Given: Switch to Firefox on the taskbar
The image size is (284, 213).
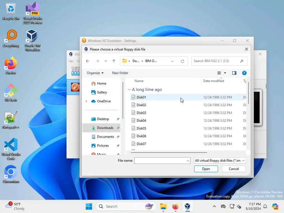Looking at the screenshot, I should pos(175,206).
